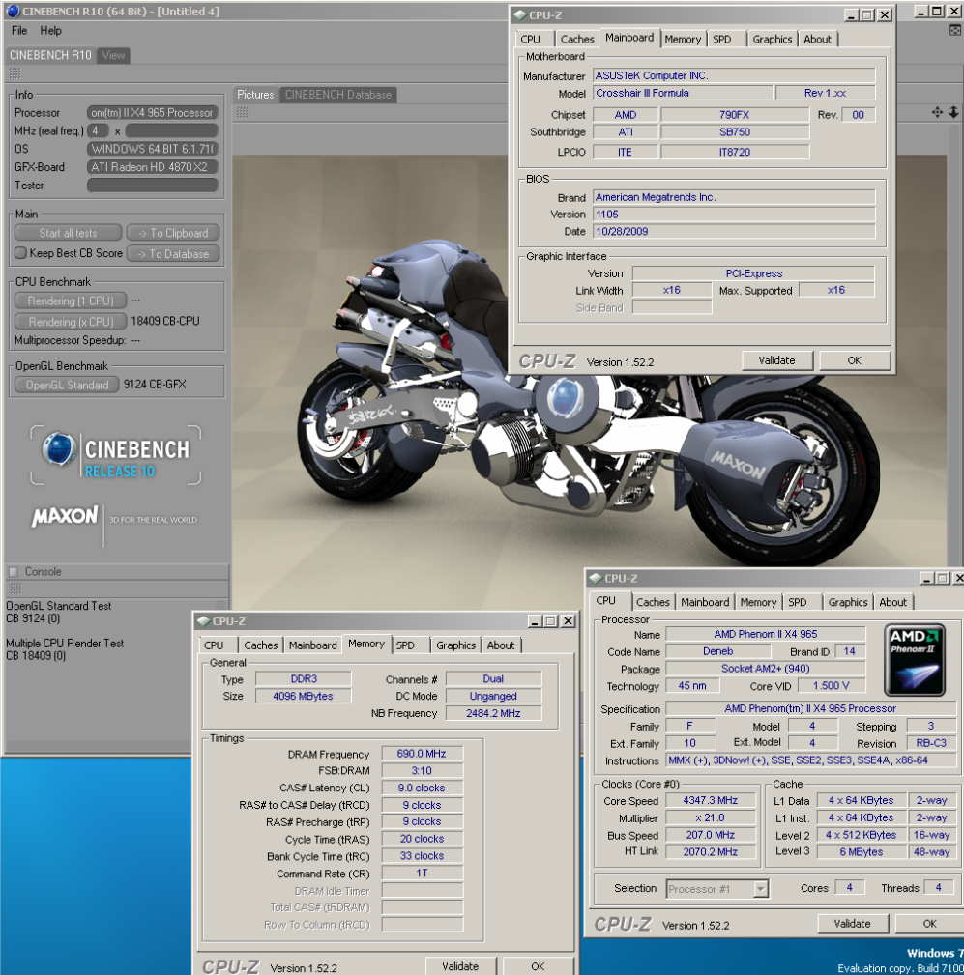Click the zoom view arrow icon
This screenshot has width=964, height=975.
pyautogui.click(x=952, y=113)
